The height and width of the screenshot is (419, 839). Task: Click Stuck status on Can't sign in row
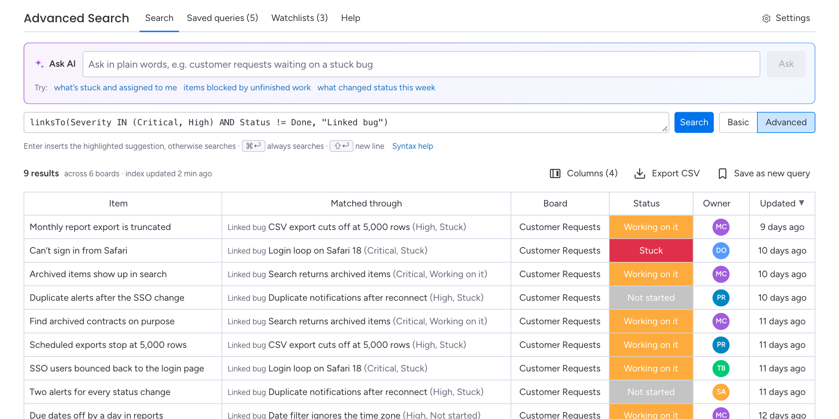[x=651, y=251]
